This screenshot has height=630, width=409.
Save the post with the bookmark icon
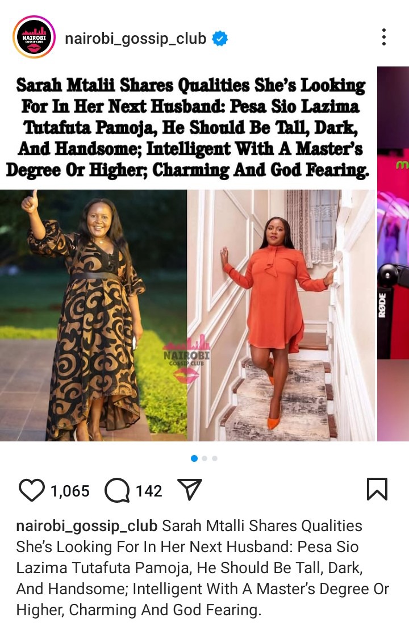click(377, 489)
